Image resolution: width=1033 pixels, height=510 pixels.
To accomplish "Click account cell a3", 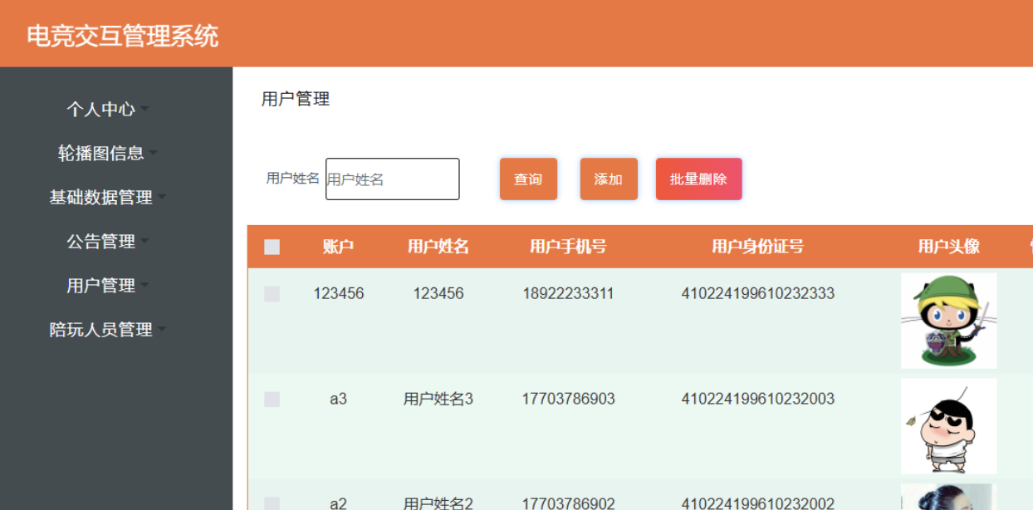I will pyautogui.click(x=338, y=399).
